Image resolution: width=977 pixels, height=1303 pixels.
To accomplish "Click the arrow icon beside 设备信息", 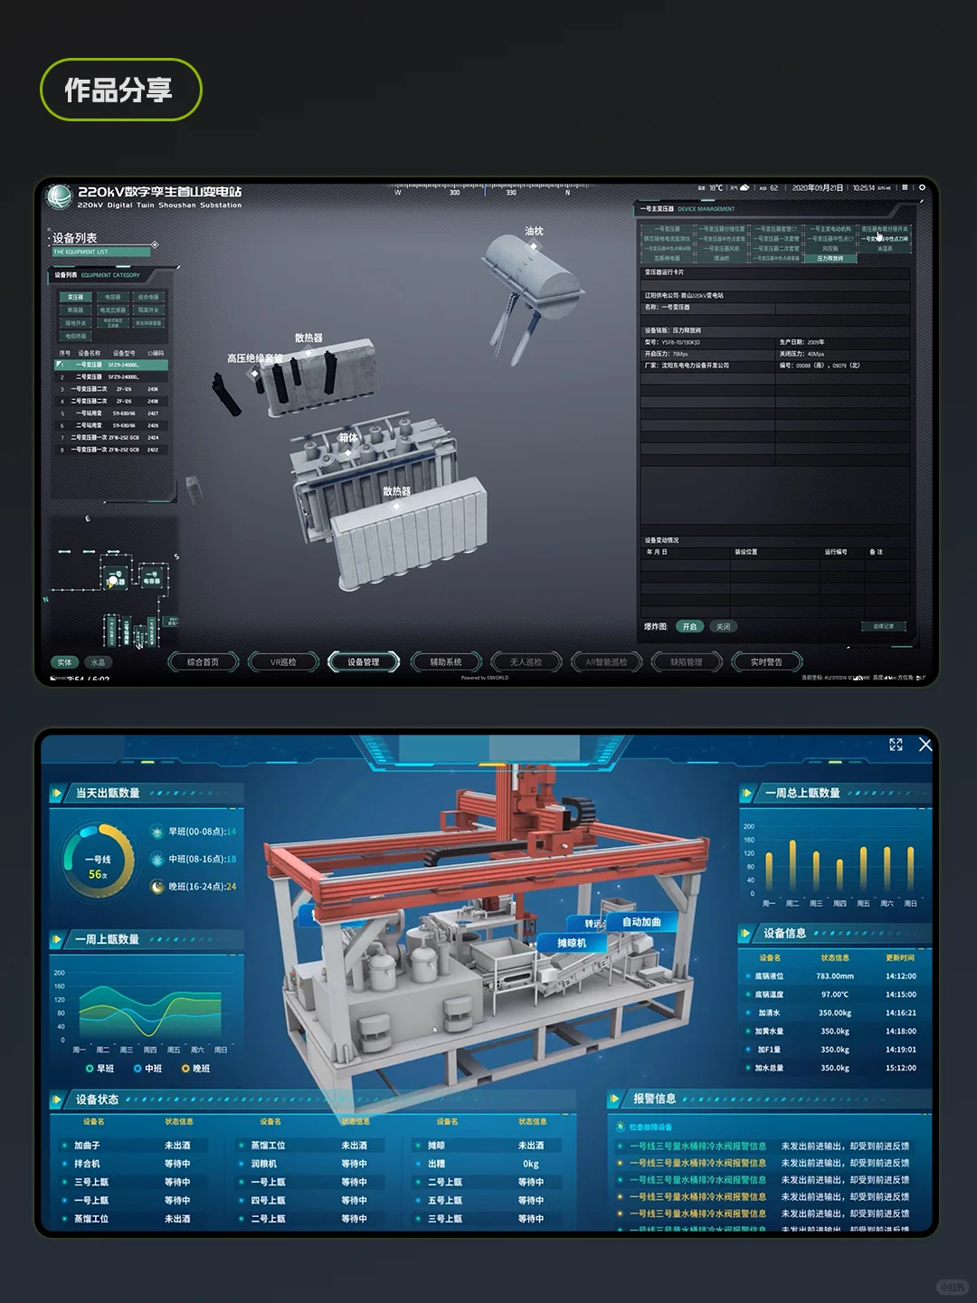I will coord(746,934).
